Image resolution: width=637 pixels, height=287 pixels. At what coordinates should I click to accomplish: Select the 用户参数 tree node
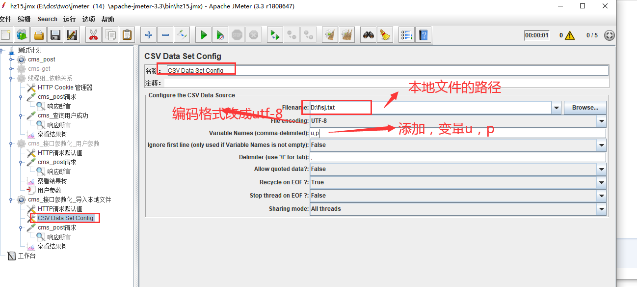coord(50,190)
